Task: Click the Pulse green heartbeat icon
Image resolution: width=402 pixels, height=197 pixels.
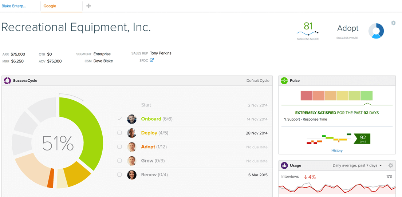Action: pyautogui.click(x=284, y=81)
